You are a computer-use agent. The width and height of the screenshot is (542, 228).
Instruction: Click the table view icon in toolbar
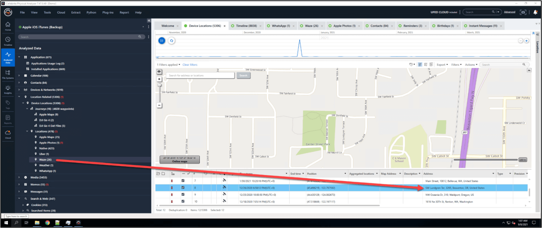point(420,65)
